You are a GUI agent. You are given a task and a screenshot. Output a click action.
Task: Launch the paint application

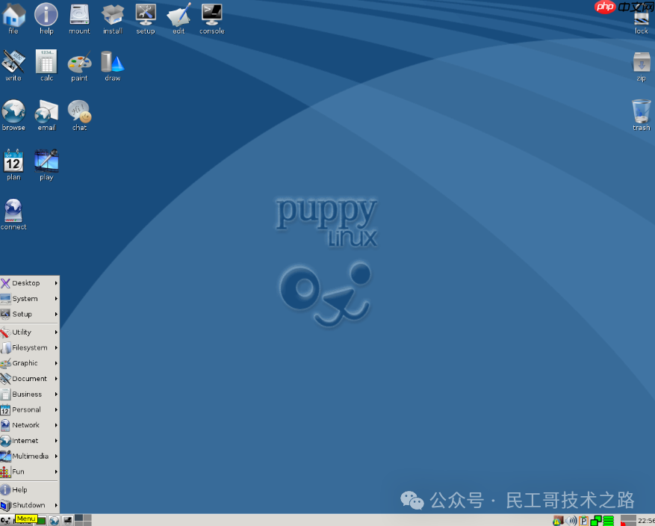pos(79,64)
